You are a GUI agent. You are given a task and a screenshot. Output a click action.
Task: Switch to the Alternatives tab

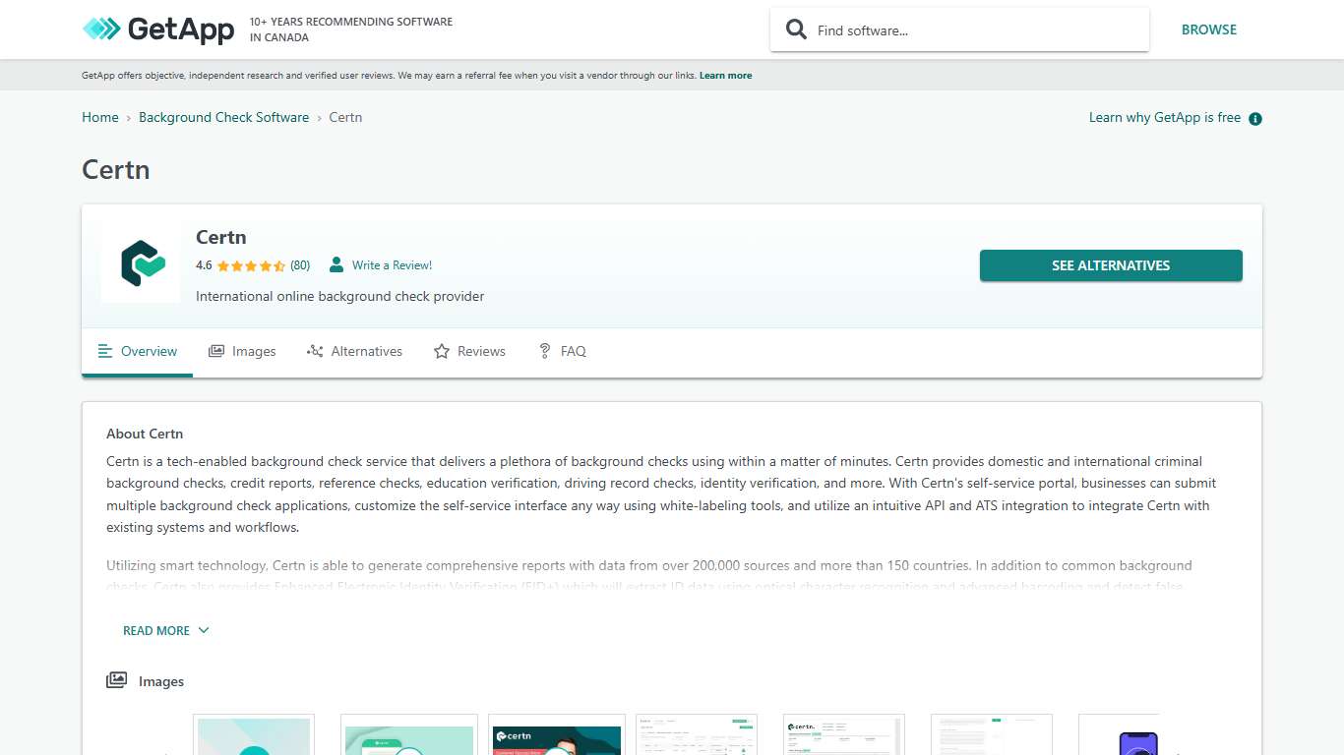(354, 351)
